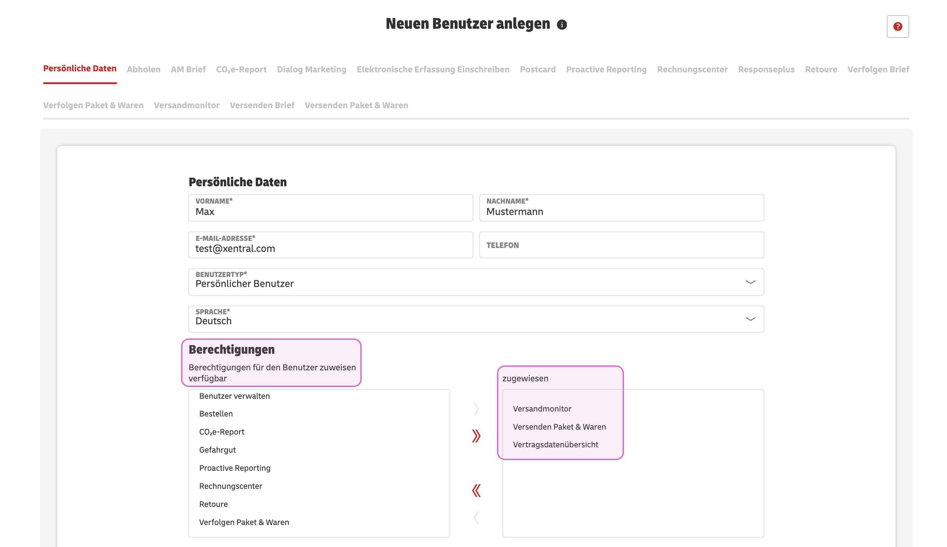Click the single right arrow assign icon
947x547 pixels.
[x=476, y=409]
